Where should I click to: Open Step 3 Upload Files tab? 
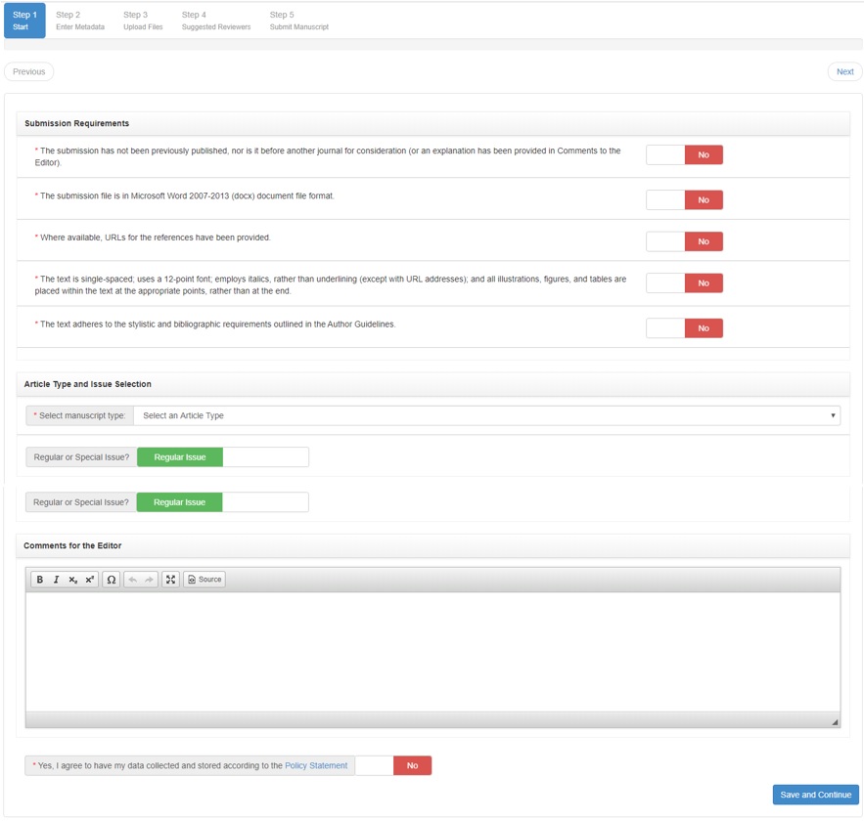pyautogui.click(x=143, y=21)
